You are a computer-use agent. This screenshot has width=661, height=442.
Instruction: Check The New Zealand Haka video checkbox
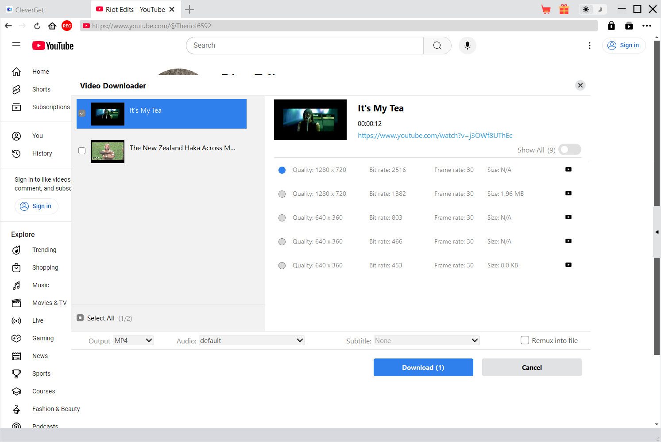82,151
